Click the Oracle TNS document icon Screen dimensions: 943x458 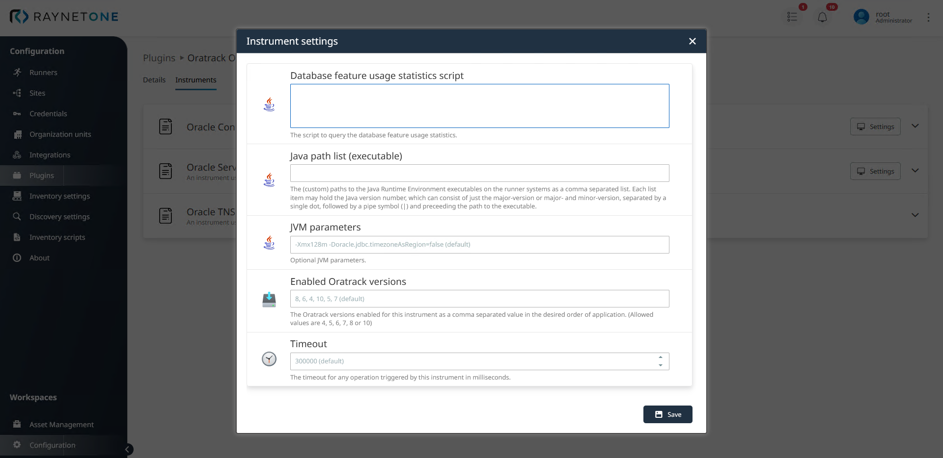pyautogui.click(x=166, y=216)
